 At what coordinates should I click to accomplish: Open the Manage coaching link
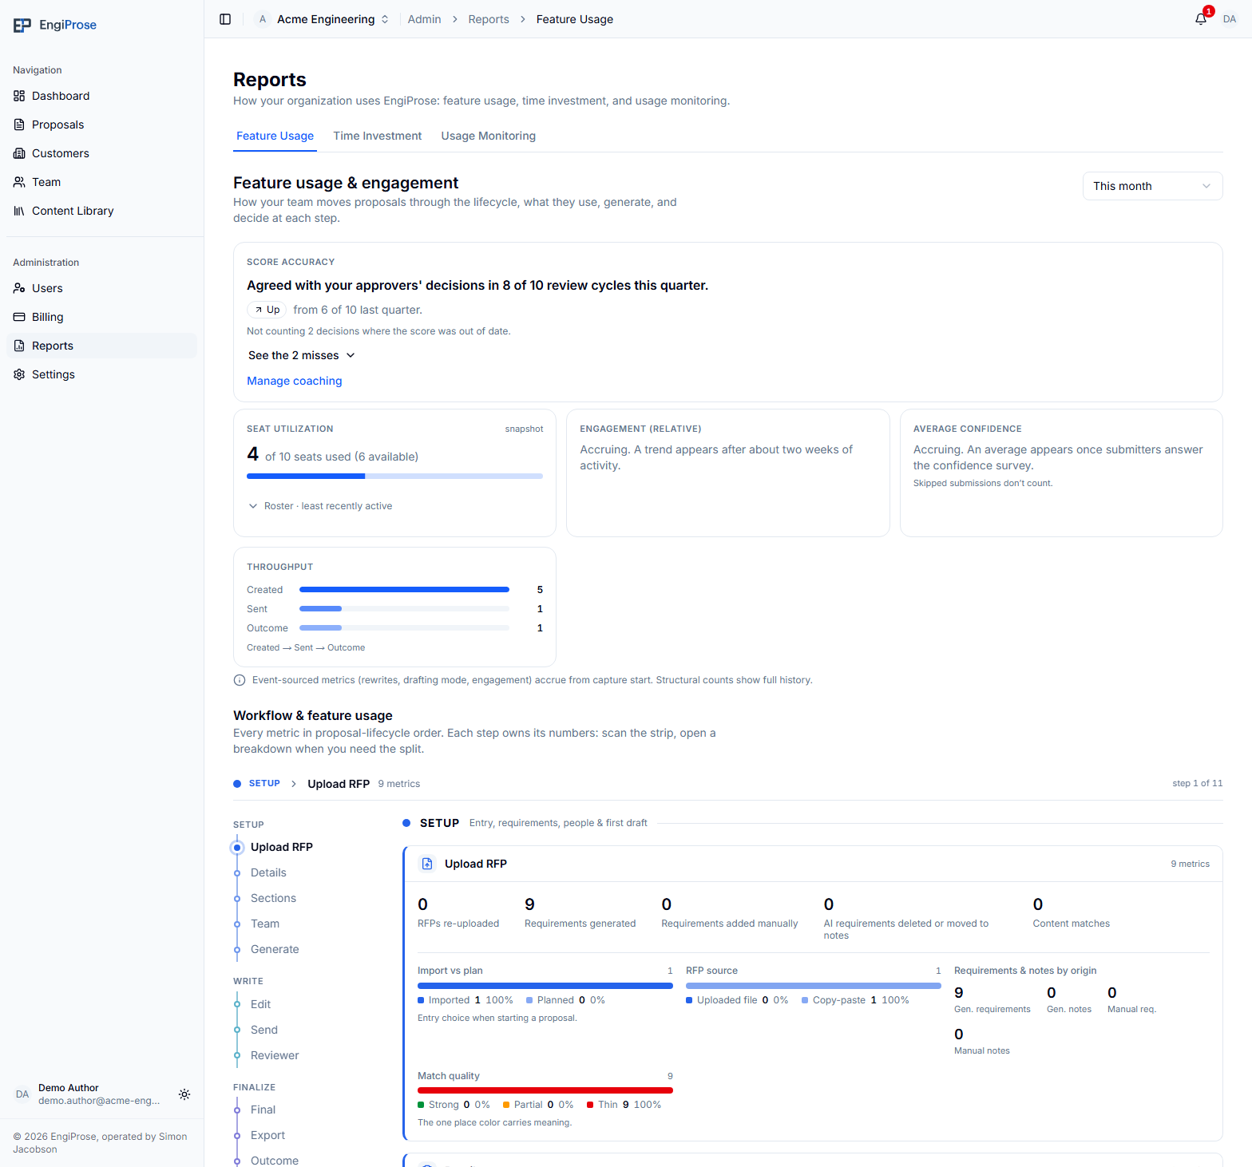tap(295, 381)
